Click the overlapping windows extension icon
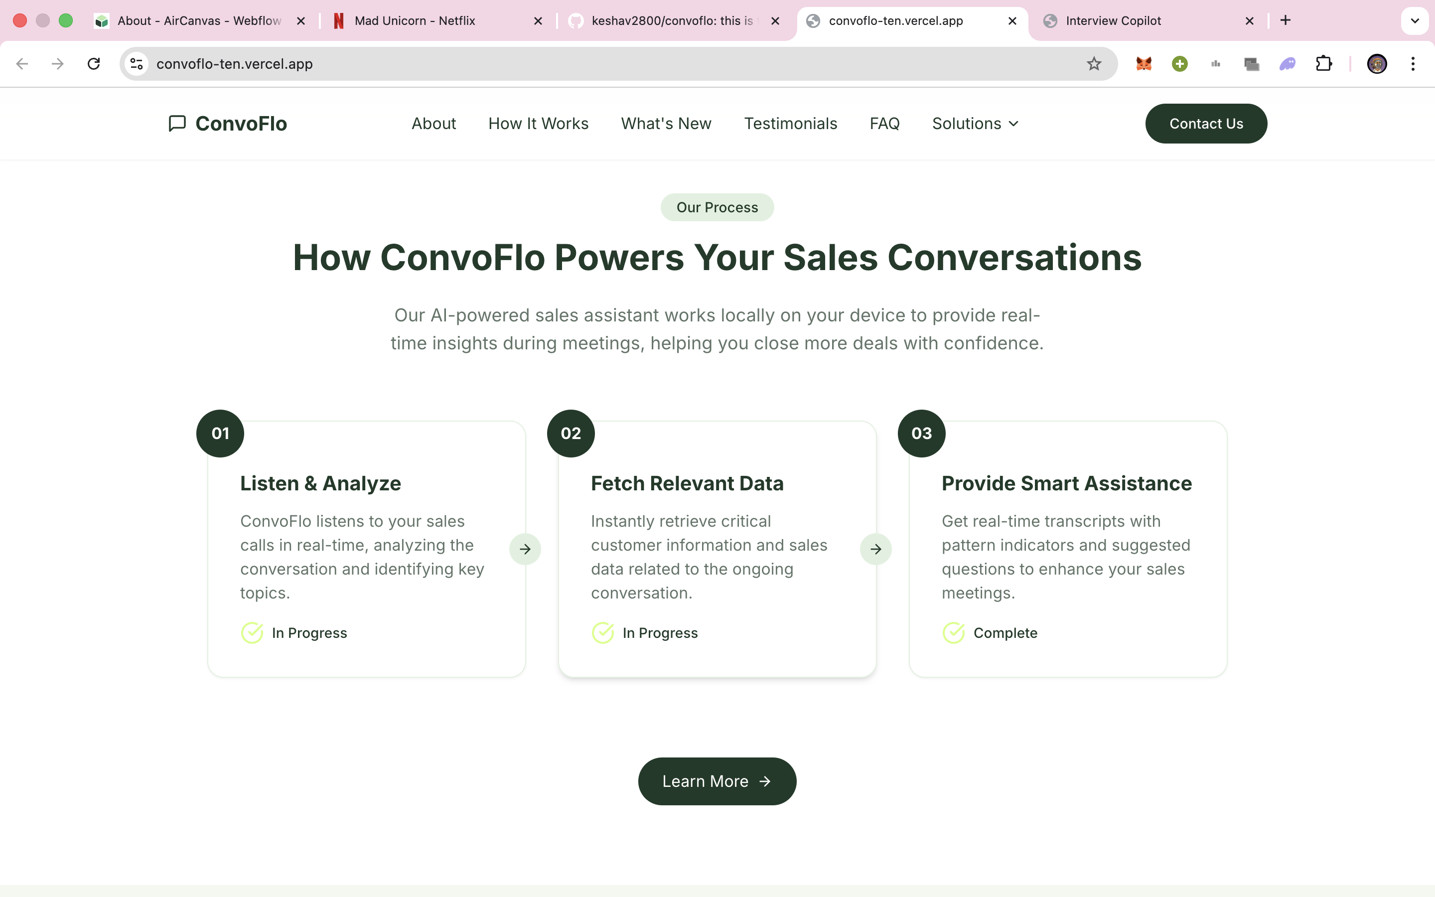 pyautogui.click(x=1252, y=63)
